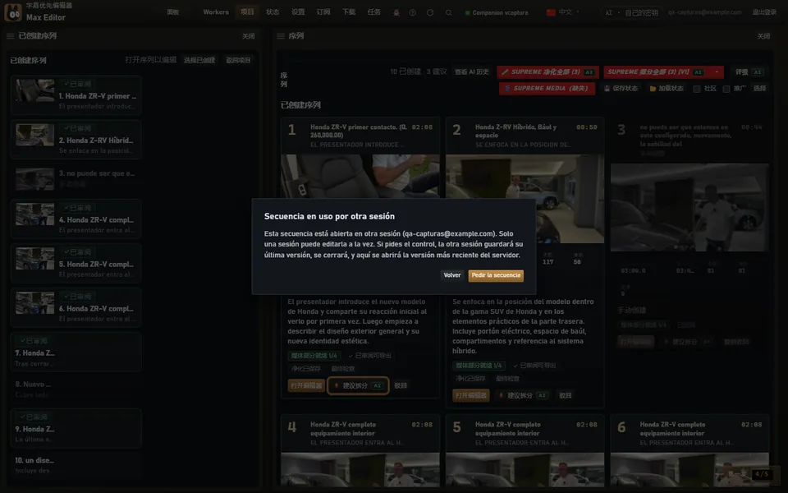788x493 pixels.
Task: Click the refresh icon in the top bar
Action: tap(430, 12)
